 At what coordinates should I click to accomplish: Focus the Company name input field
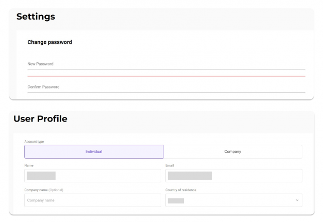click(93, 200)
